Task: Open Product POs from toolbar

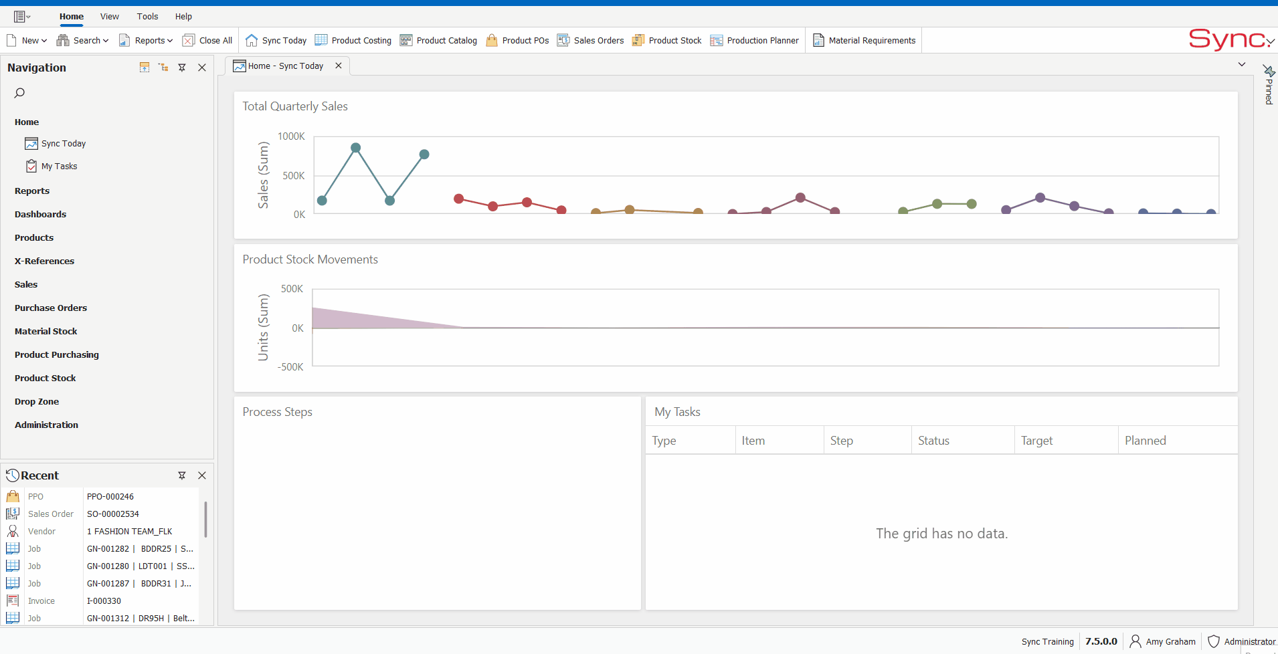Action: point(517,41)
